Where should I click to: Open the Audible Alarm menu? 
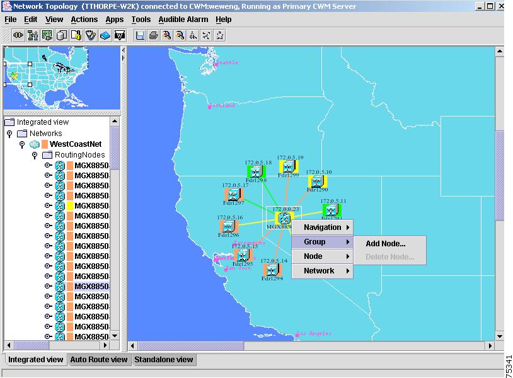click(183, 20)
